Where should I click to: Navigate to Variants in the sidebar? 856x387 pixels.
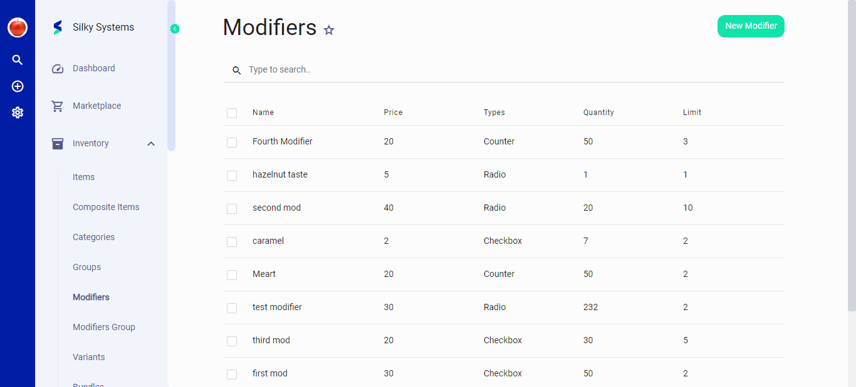88,357
